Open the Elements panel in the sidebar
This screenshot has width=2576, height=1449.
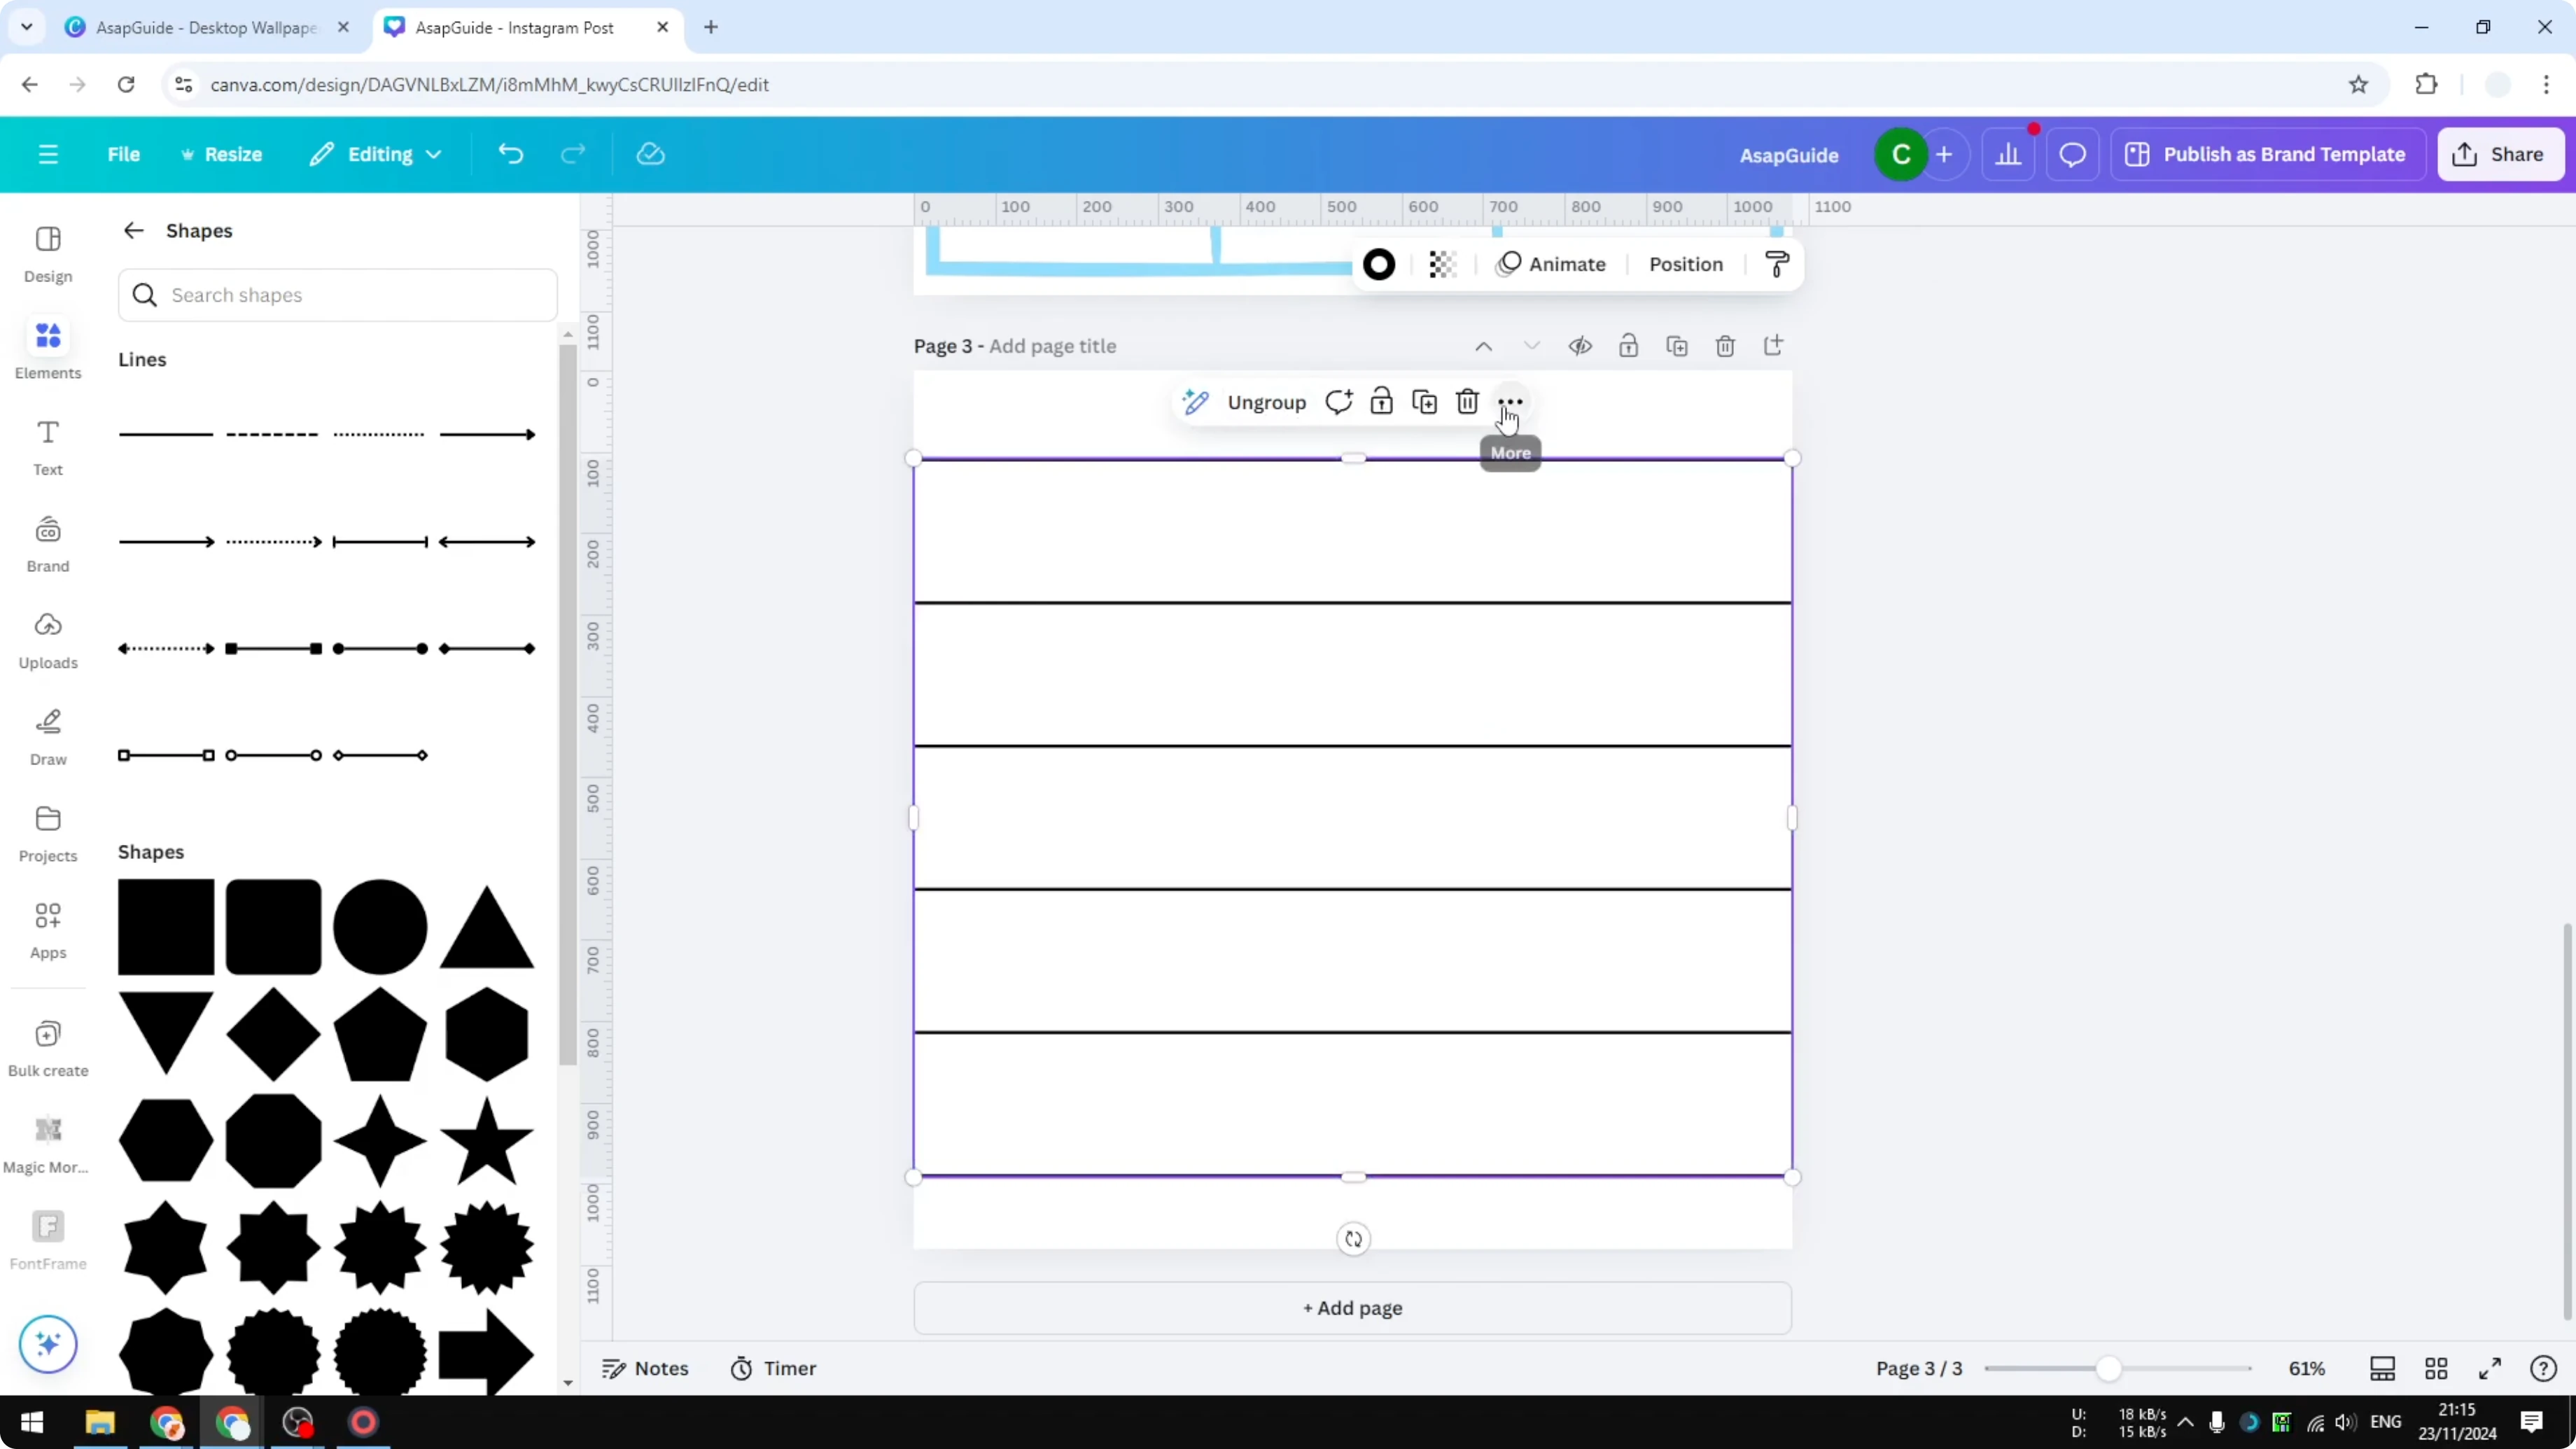tap(47, 348)
